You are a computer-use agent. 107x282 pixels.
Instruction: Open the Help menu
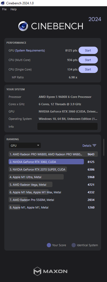click(x=13, y=9)
